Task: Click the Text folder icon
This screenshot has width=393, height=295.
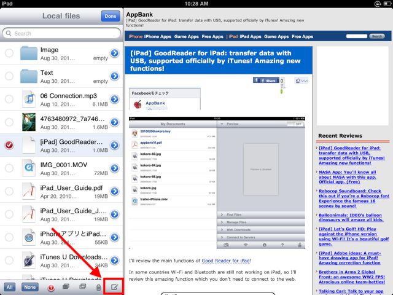Action: coord(29,76)
